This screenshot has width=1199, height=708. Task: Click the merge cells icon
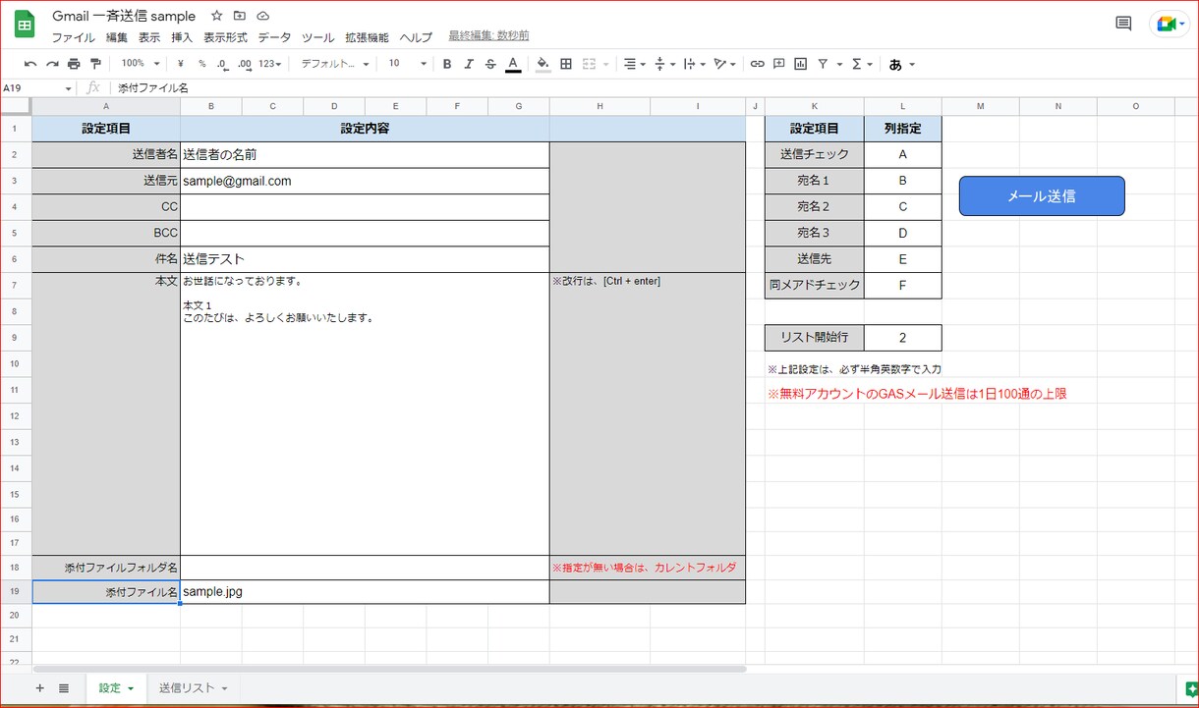[x=590, y=64]
